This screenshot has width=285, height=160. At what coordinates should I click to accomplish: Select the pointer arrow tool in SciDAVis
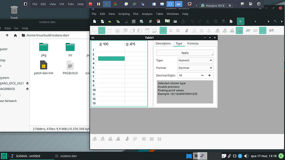pyautogui.click(x=240, y=21)
